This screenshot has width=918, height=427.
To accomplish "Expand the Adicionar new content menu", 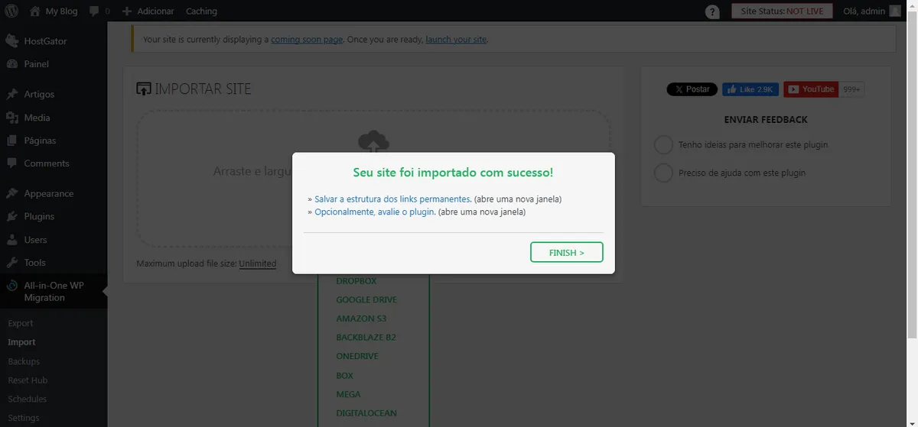I will [x=148, y=11].
